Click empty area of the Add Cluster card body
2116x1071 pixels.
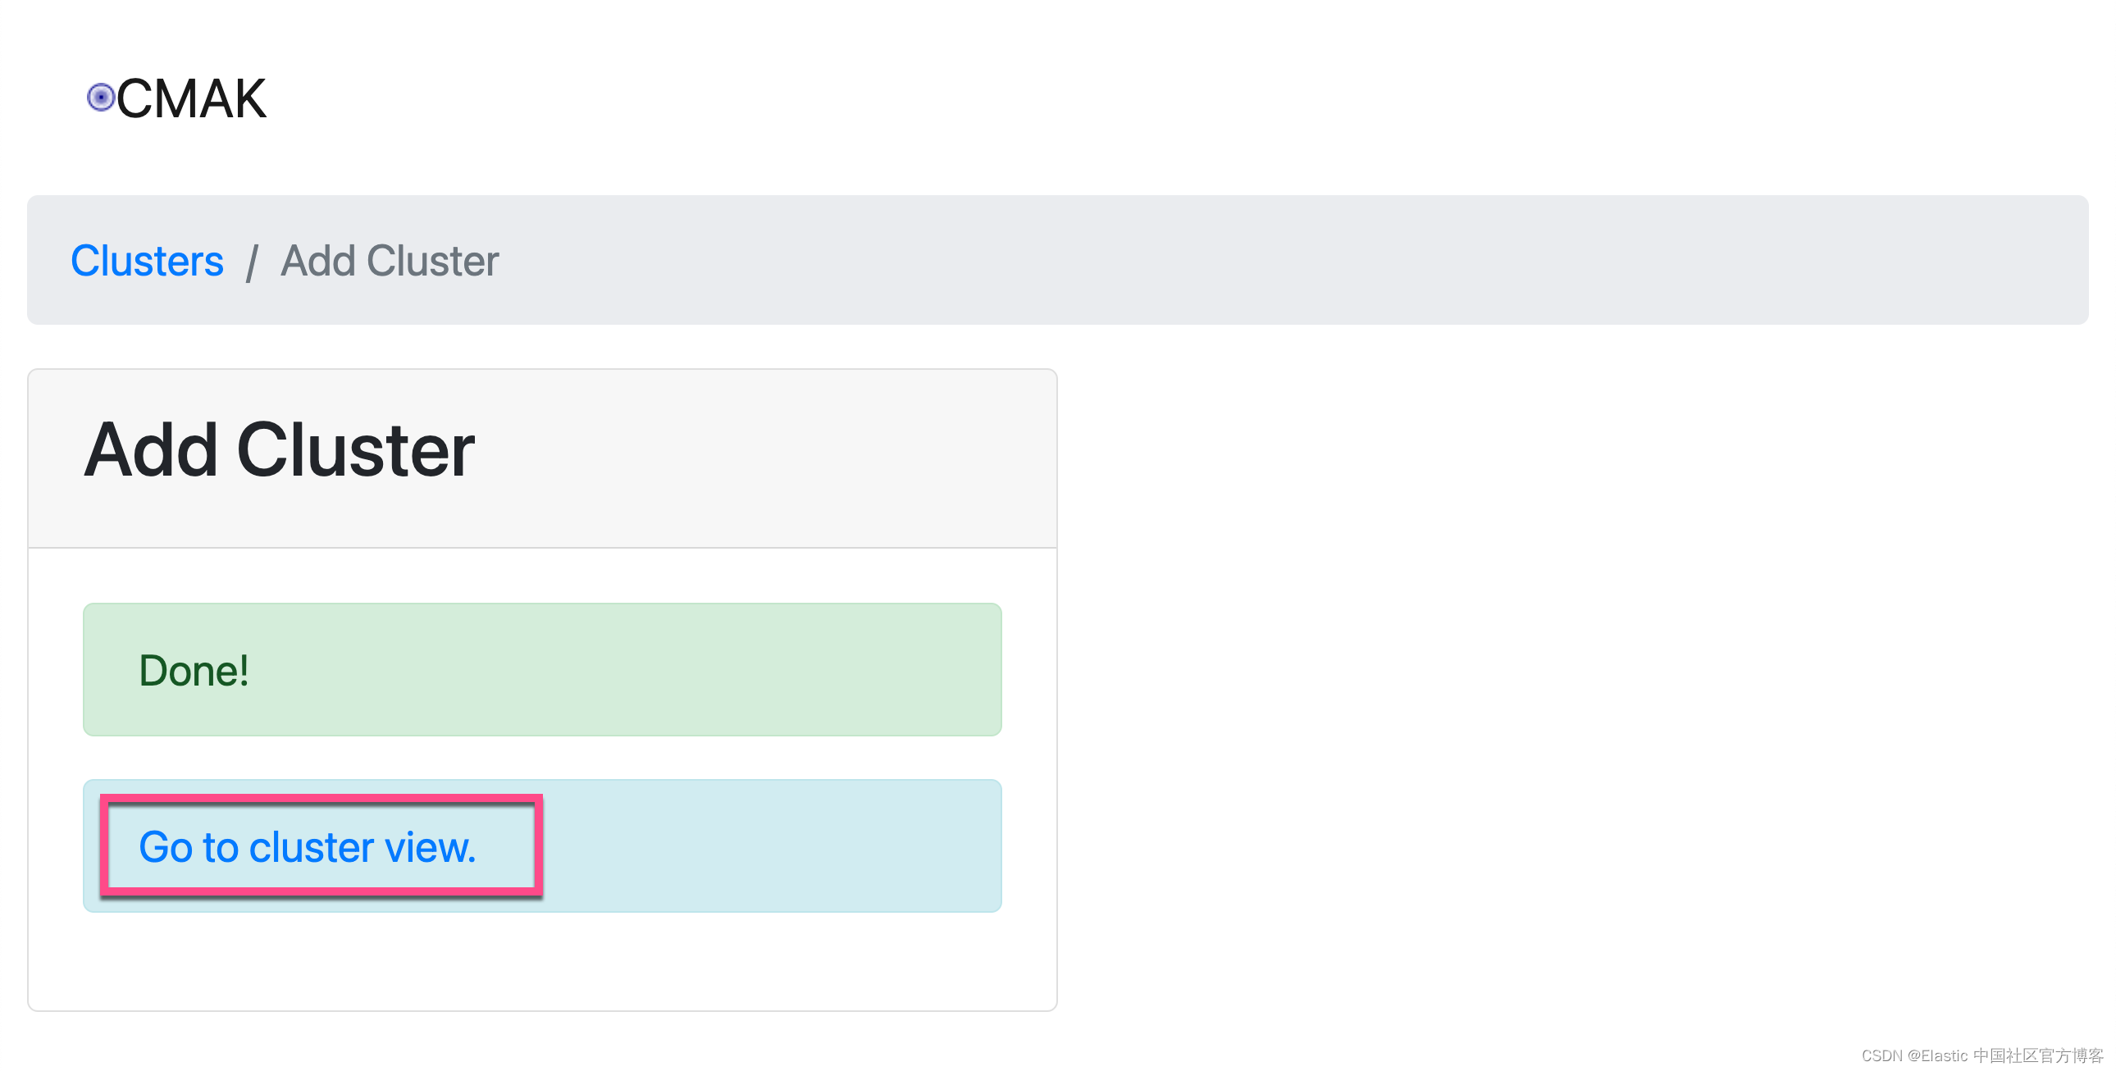542,961
